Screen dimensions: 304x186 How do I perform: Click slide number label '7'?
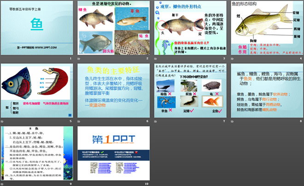click(224, 121)
